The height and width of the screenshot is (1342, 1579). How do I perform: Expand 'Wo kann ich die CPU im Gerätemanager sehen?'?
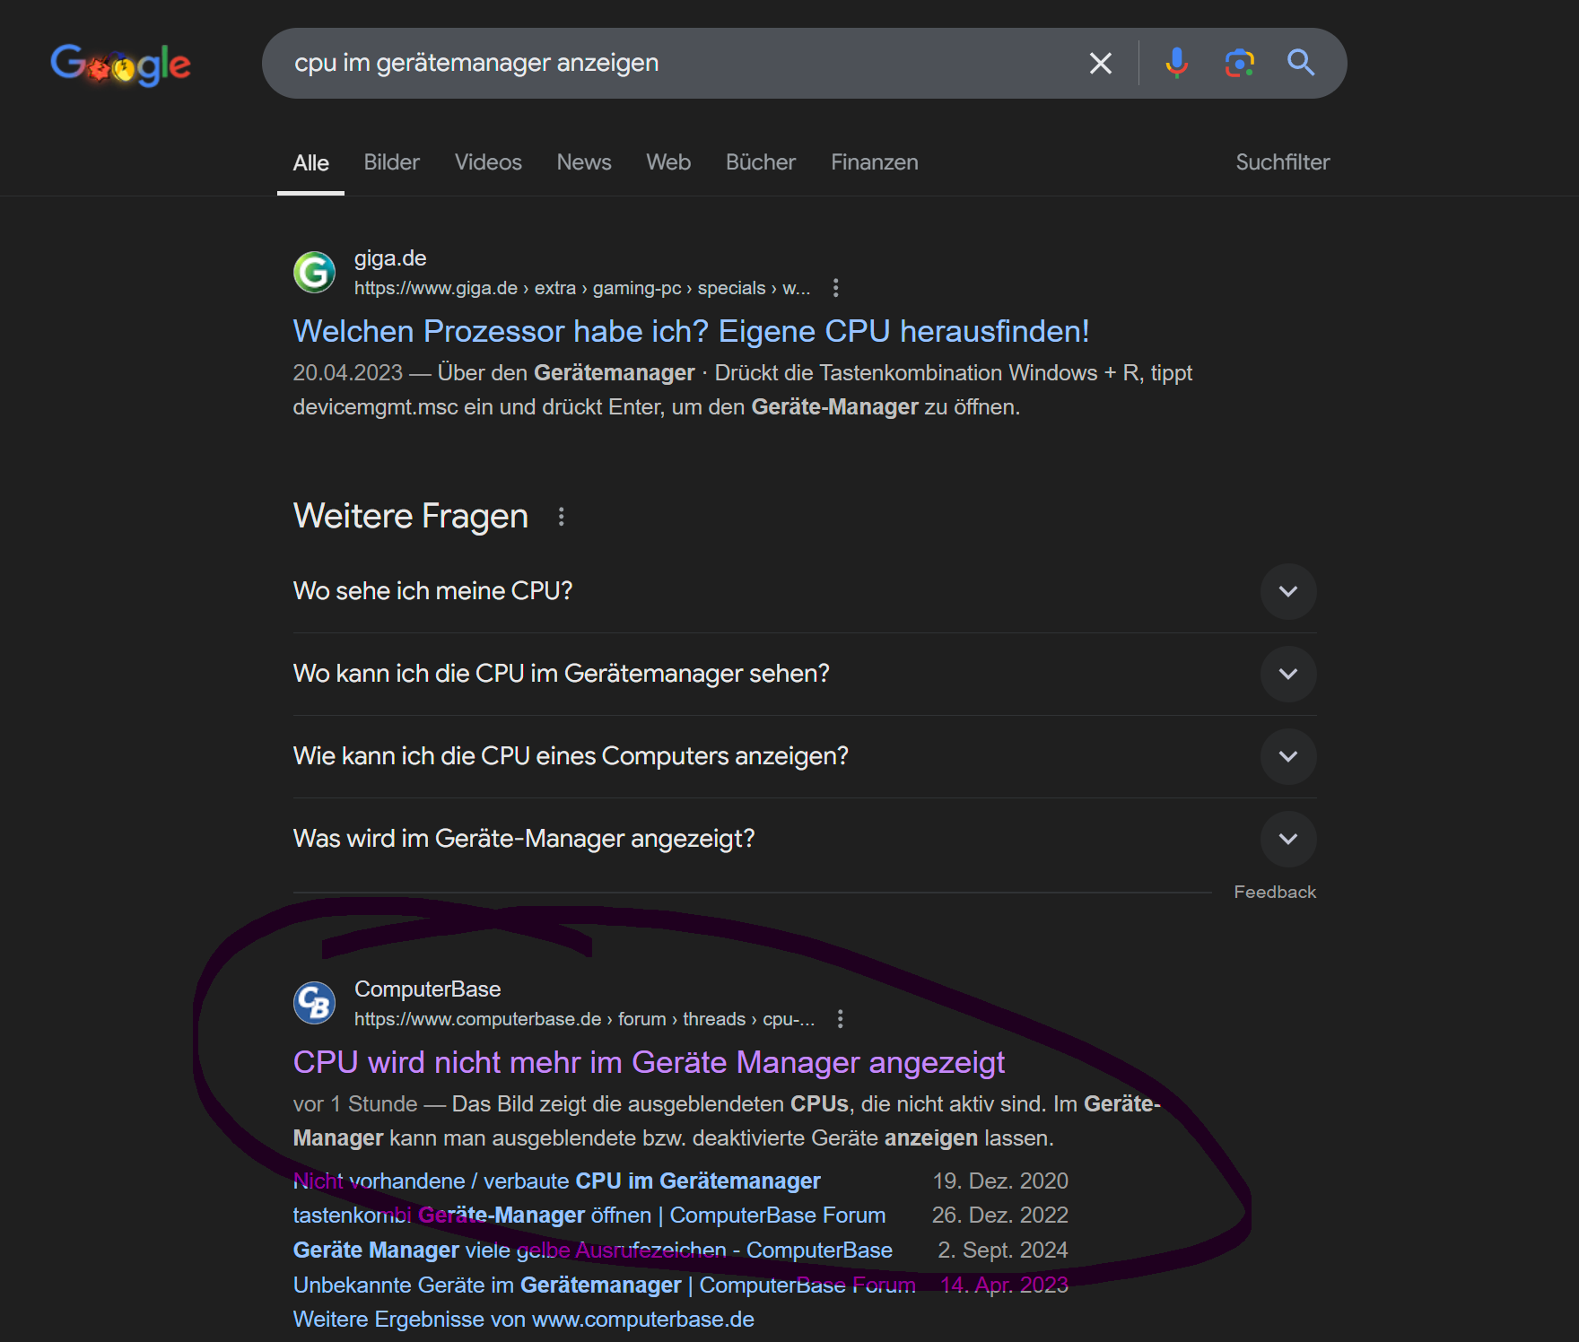coord(805,674)
